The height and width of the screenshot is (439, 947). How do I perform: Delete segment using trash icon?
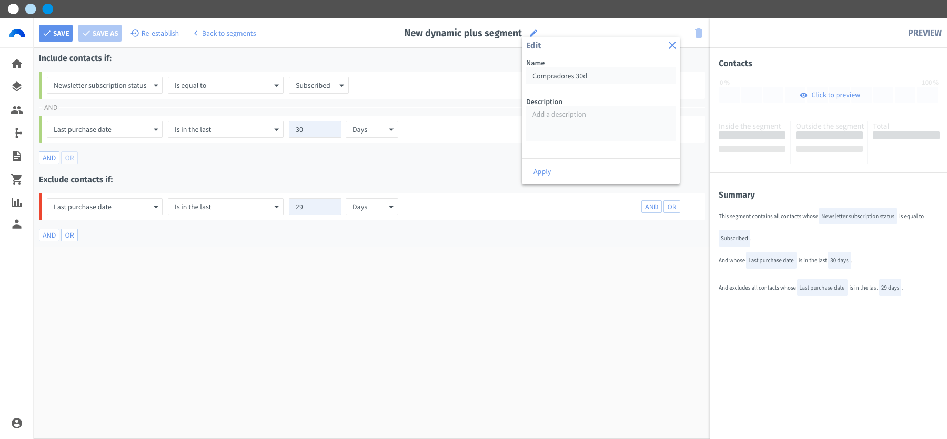click(699, 33)
